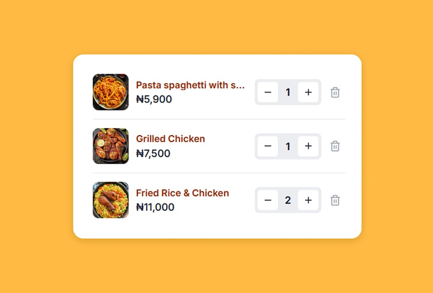Image resolution: width=433 pixels, height=293 pixels.
Task: Select the Fried Rice & Chicken photo
Action: [x=110, y=200]
